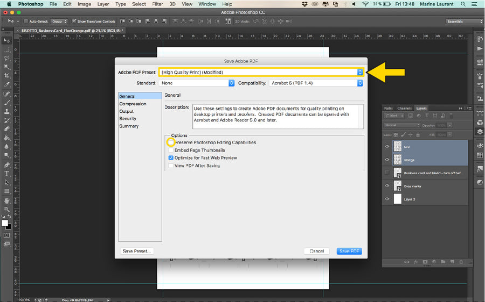Viewport: 485px width, 302px height.
Task: Create new group folder in Layers panel
Action: pos(443,262)
